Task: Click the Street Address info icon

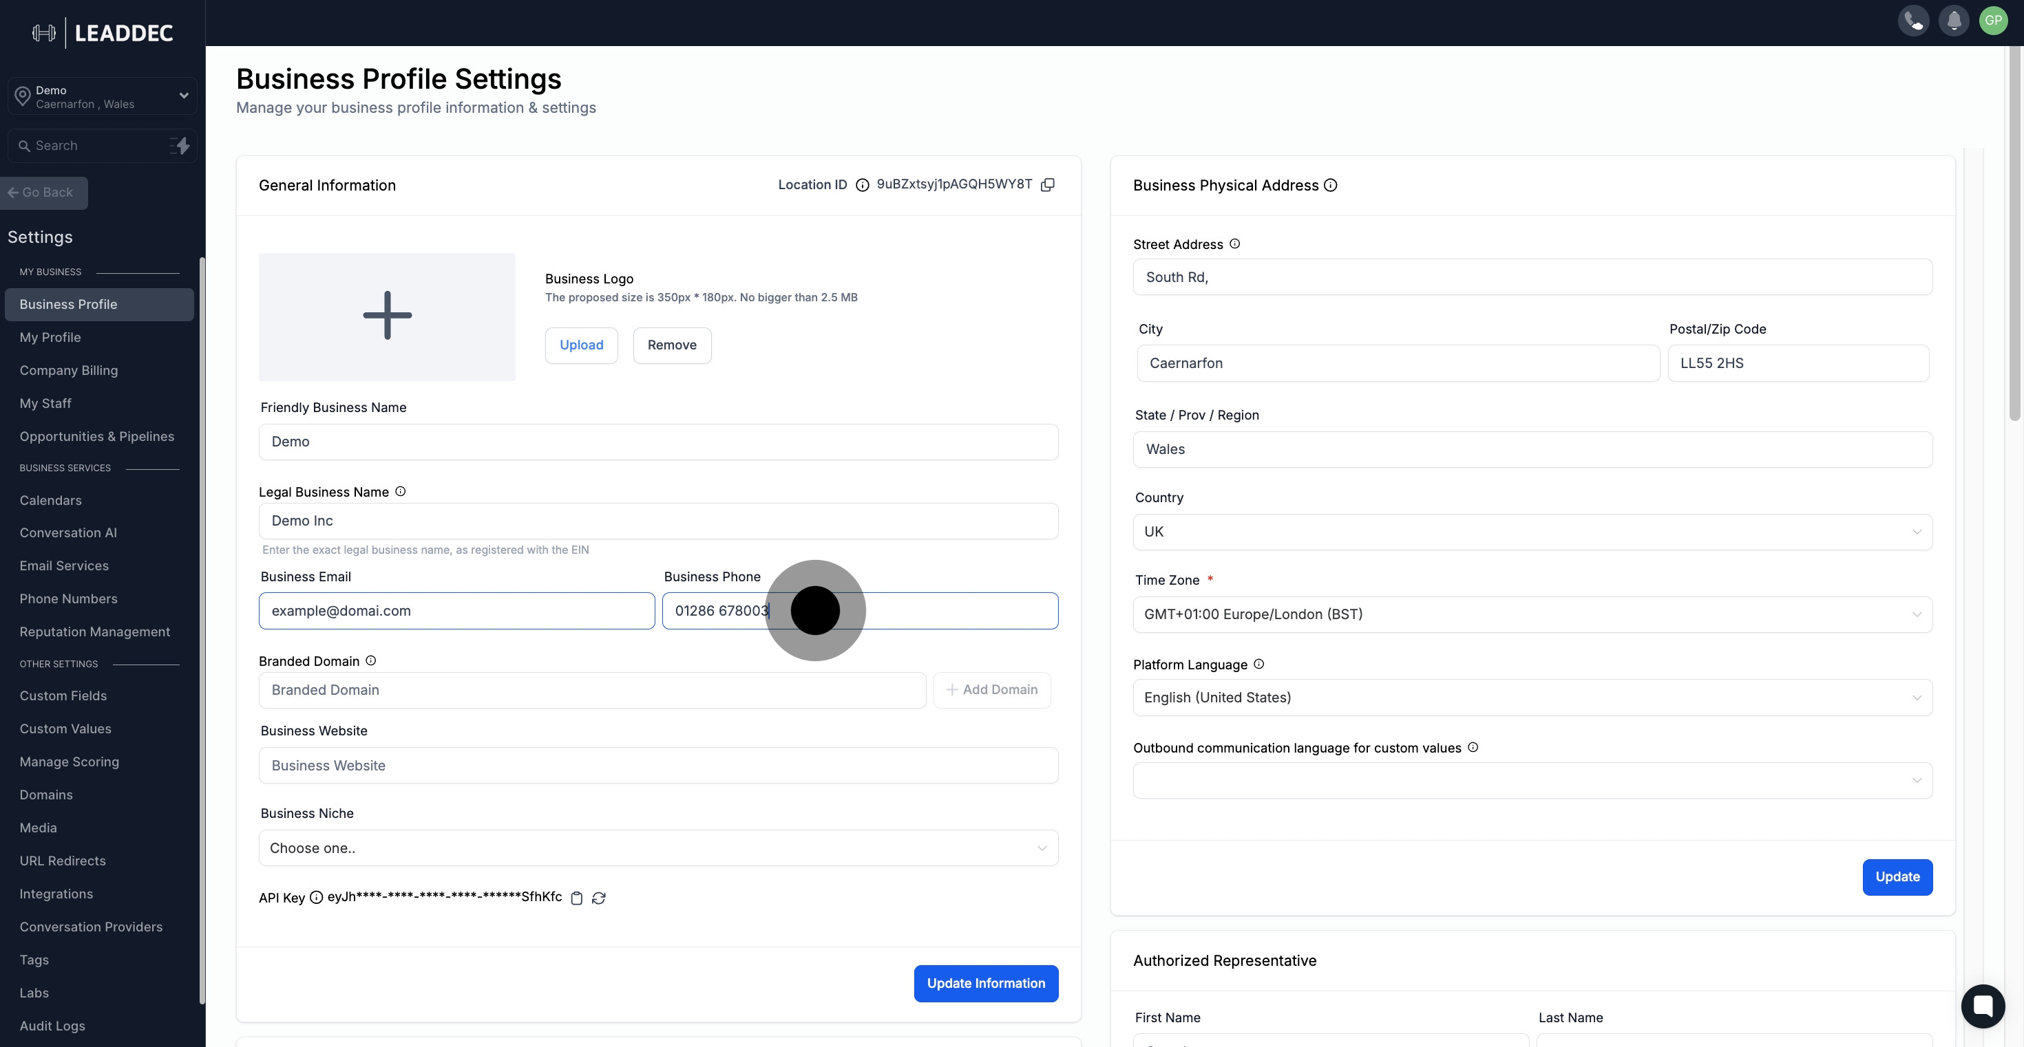Action: 1234,244
